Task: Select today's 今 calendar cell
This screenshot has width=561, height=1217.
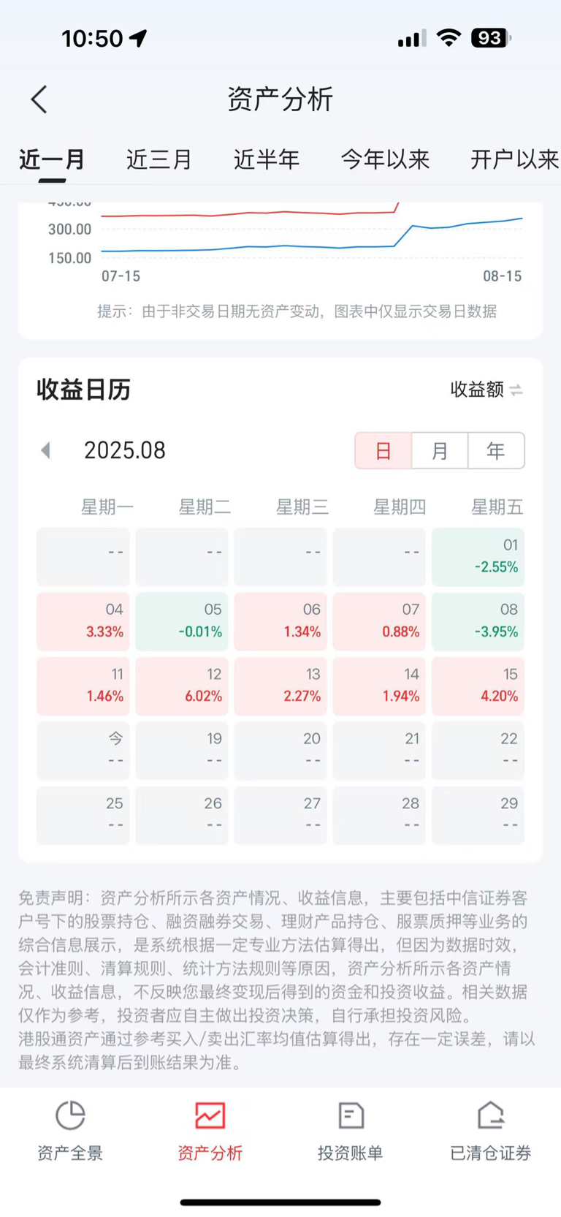Action: [83, 751]
